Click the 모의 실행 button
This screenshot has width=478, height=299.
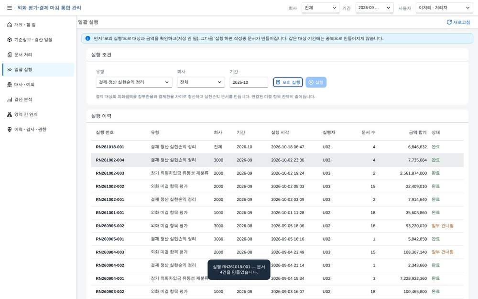288,82
